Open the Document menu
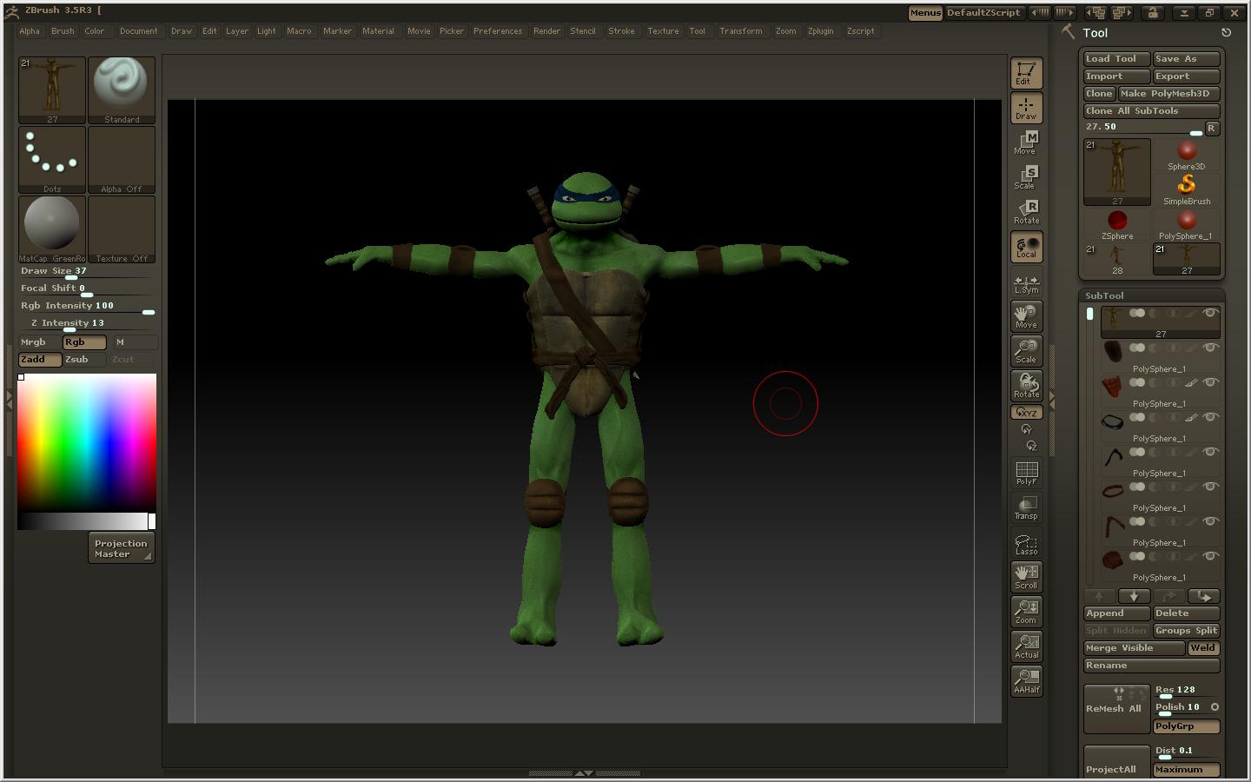The image size is (1251, 782). 139,31
